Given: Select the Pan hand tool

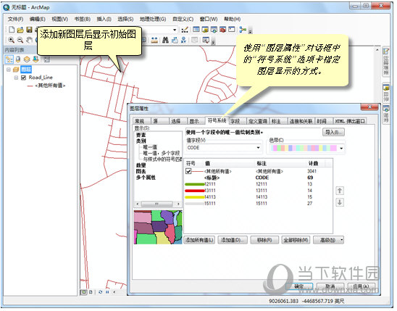Looking at the screenshot, I should (x=30, y=40).
